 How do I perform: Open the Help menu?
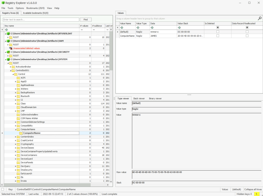click(57, 8)
